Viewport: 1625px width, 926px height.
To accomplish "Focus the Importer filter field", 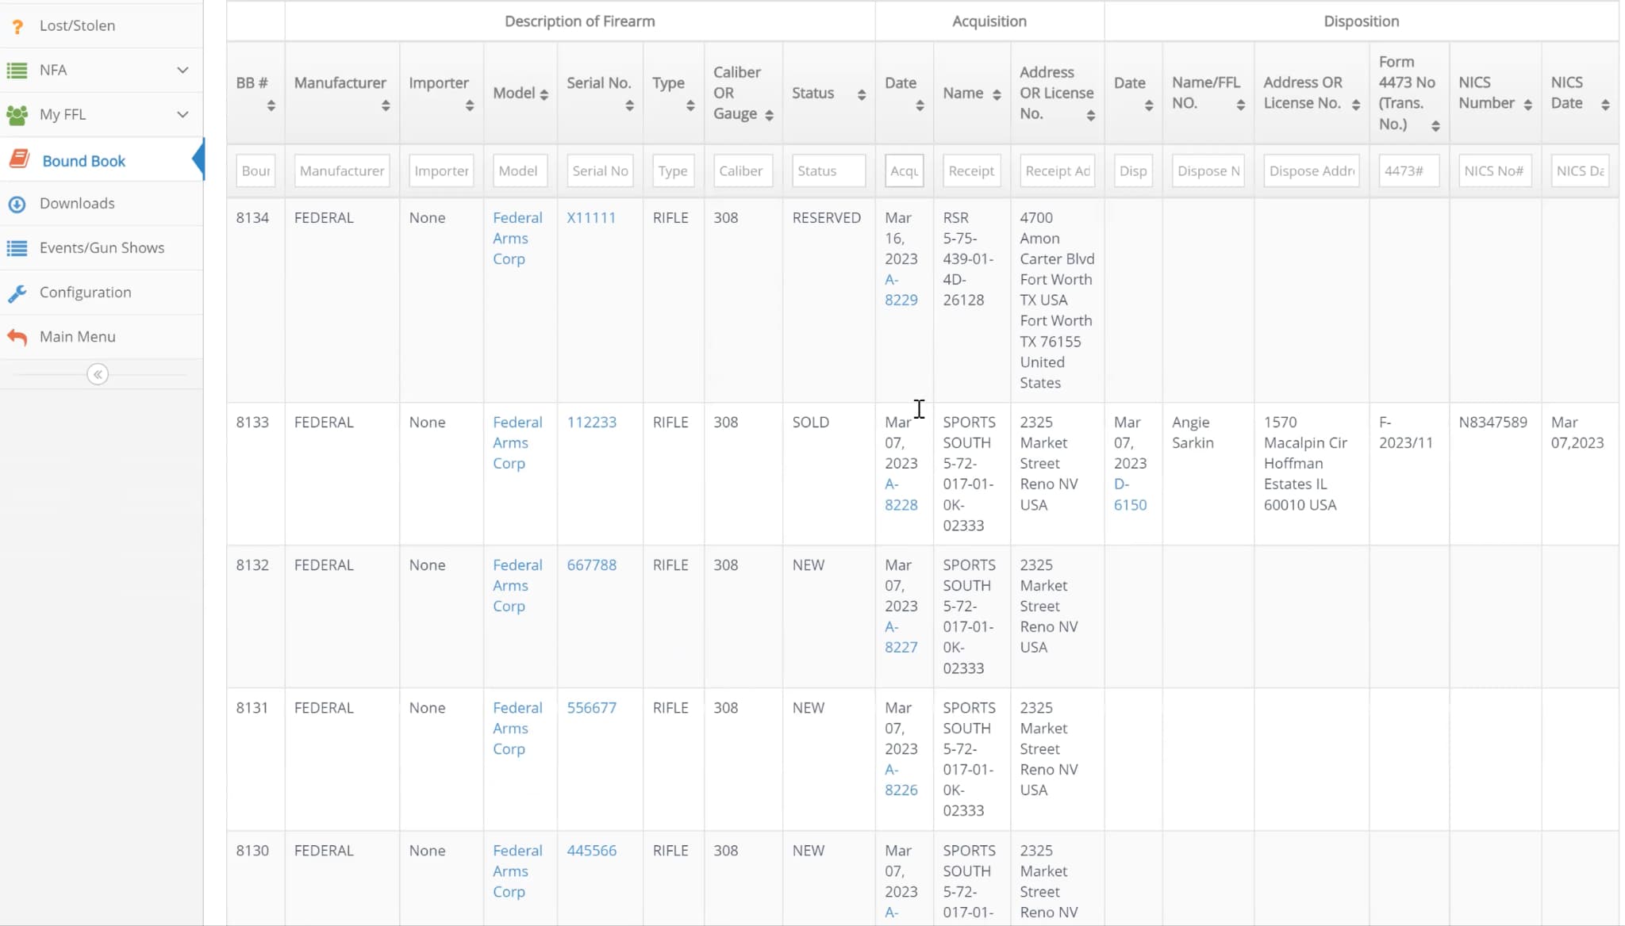I will 441,171.
